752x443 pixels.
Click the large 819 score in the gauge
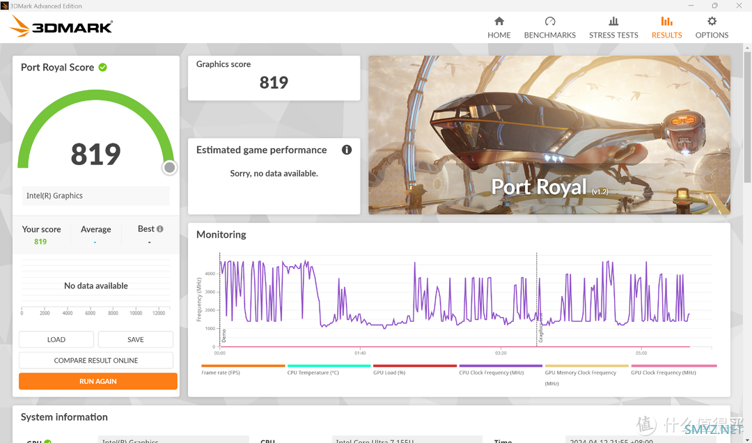coord(96,155)
